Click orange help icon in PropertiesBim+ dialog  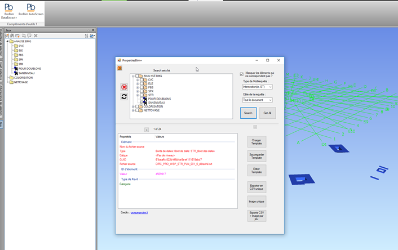pos(120,68)
